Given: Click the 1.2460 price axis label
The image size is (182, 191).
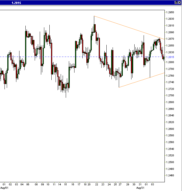Looking at the screenshot, I should tap(170, 176).
